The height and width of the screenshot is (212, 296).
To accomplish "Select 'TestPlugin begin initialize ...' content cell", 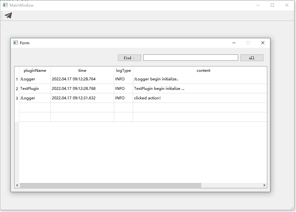I will point(200,89).
